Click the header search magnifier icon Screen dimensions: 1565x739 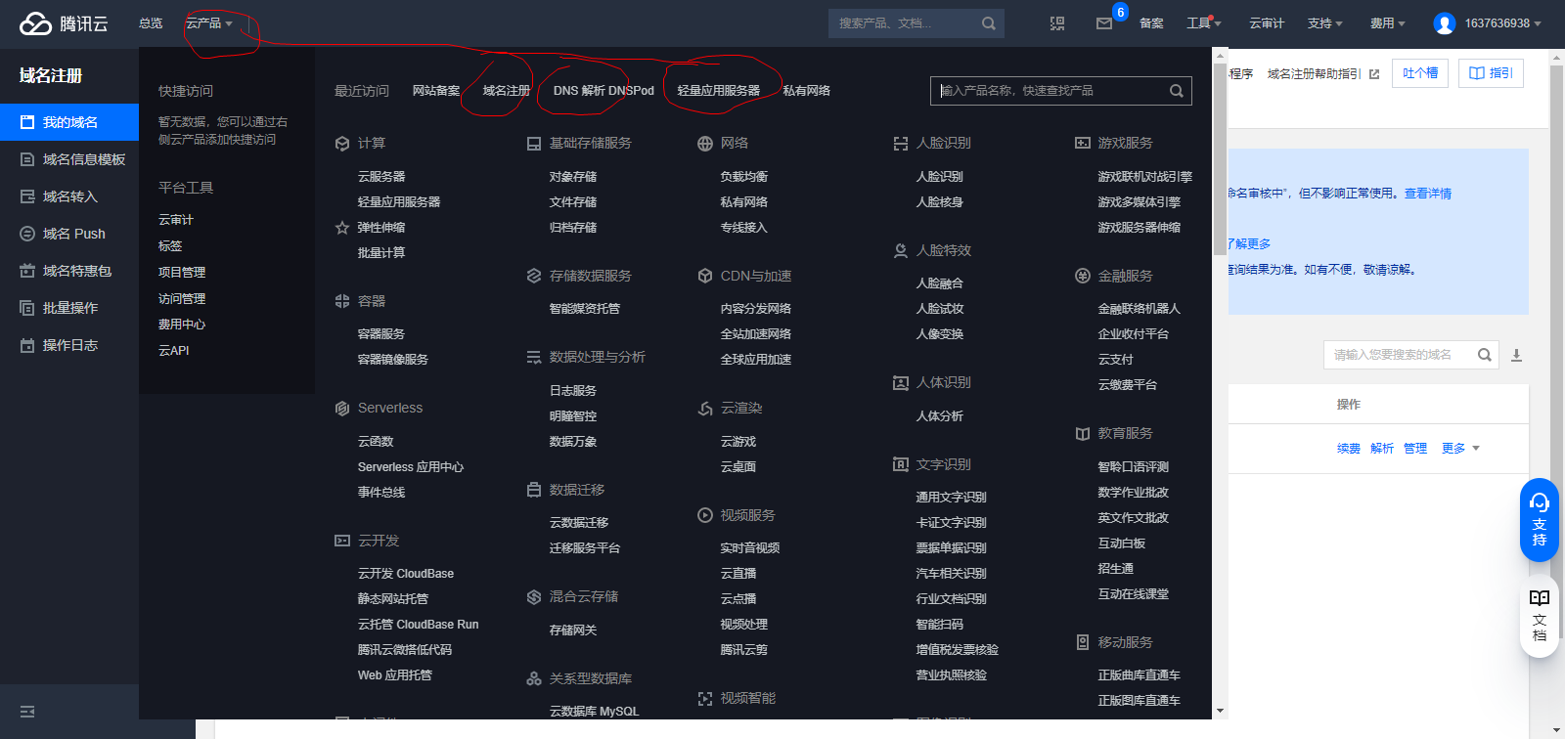coord(989,23)
